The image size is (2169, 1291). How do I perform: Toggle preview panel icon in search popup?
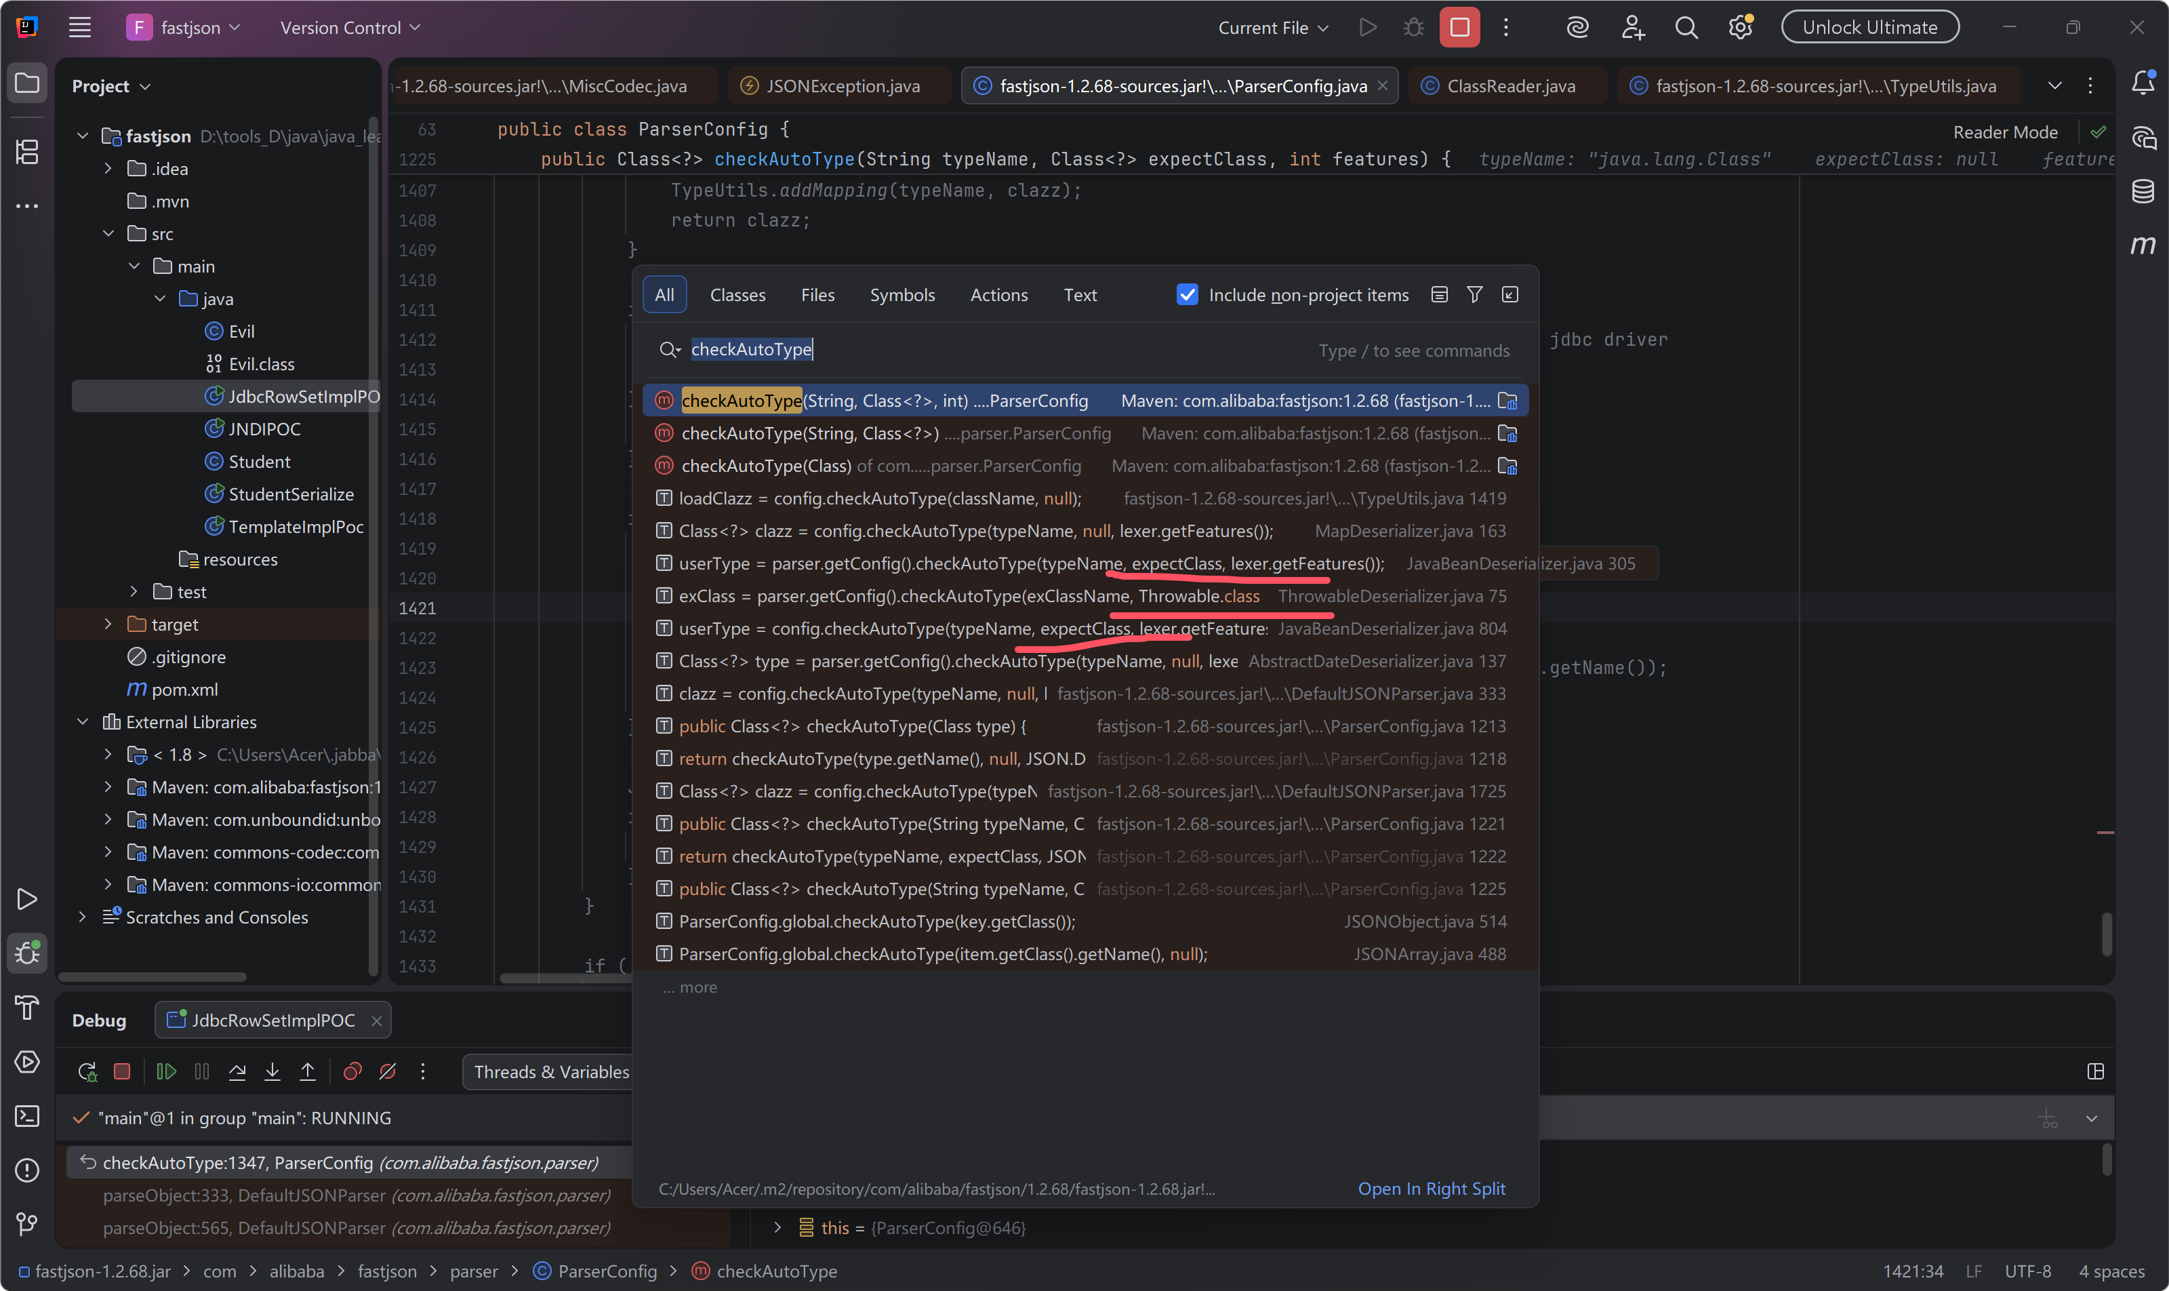(x=1439, y=295)
